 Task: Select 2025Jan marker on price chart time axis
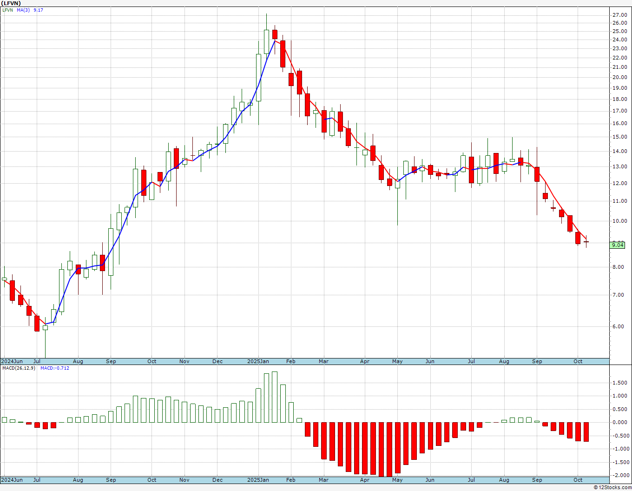click(258, 361)
